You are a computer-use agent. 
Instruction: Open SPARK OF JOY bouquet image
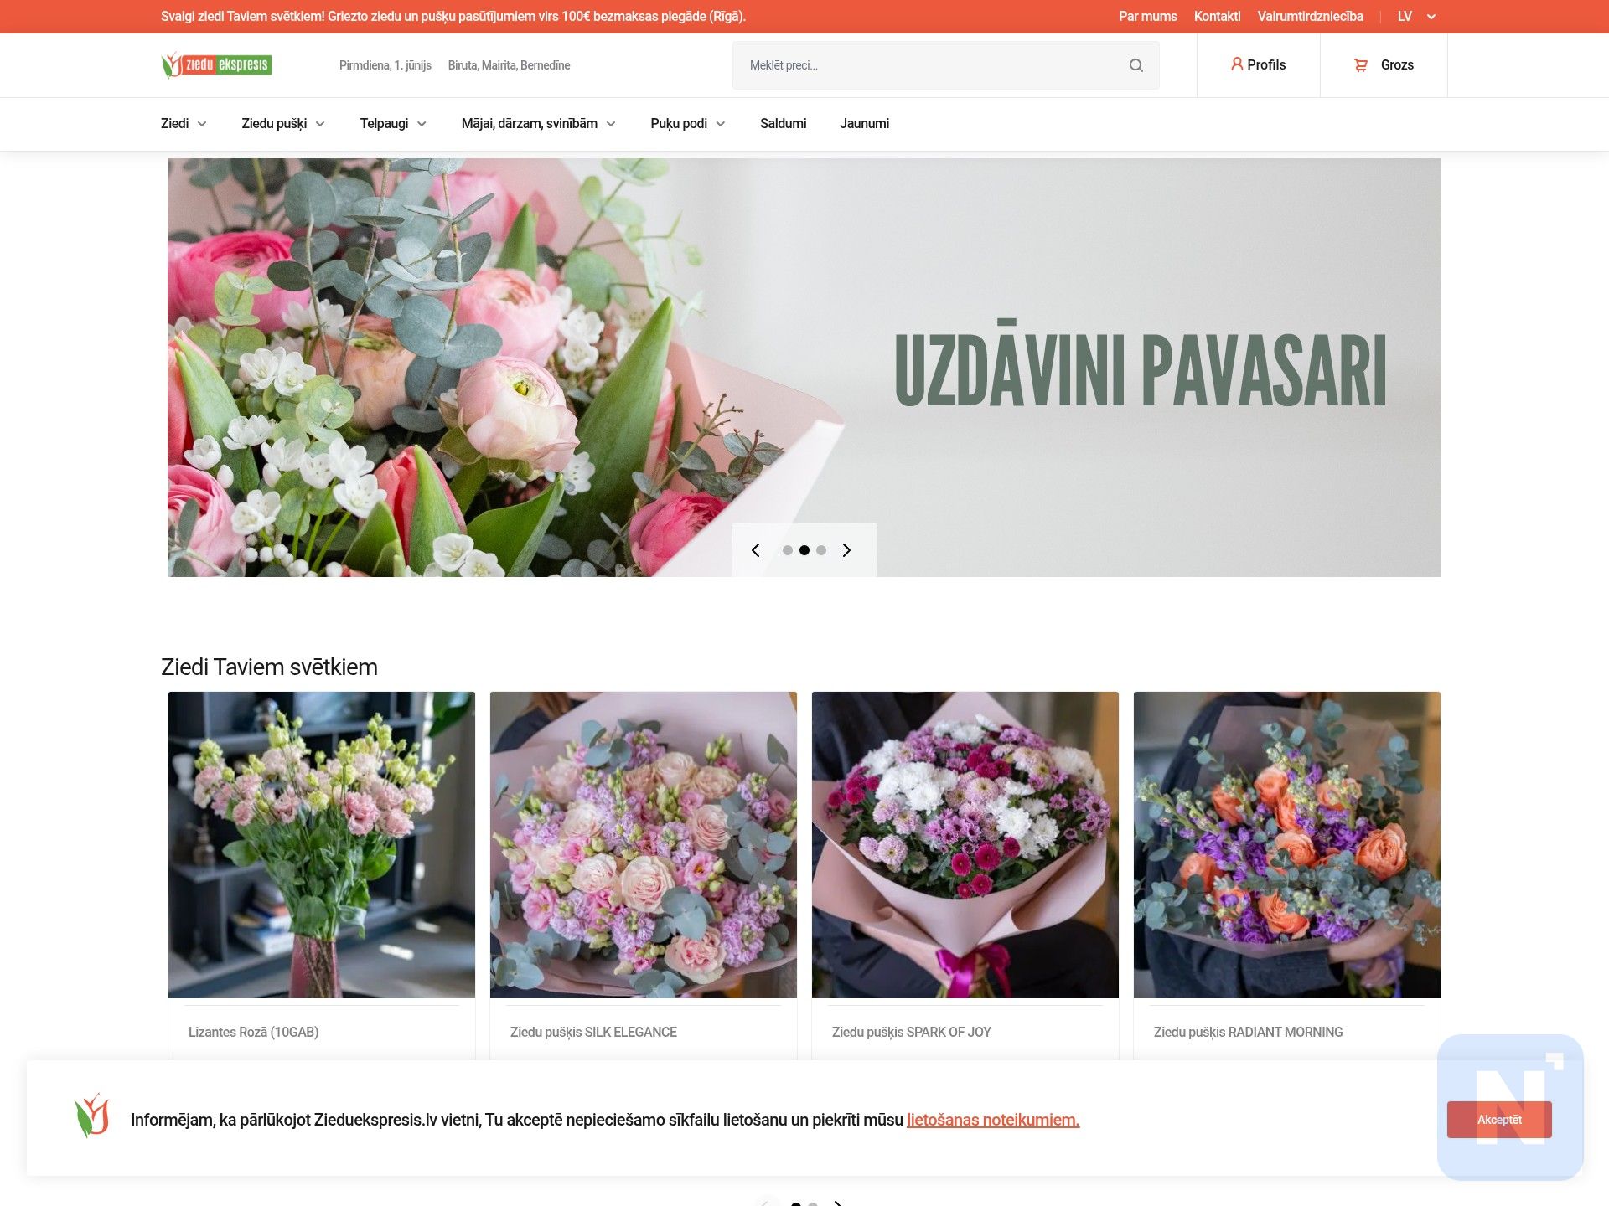coord(965,845)
